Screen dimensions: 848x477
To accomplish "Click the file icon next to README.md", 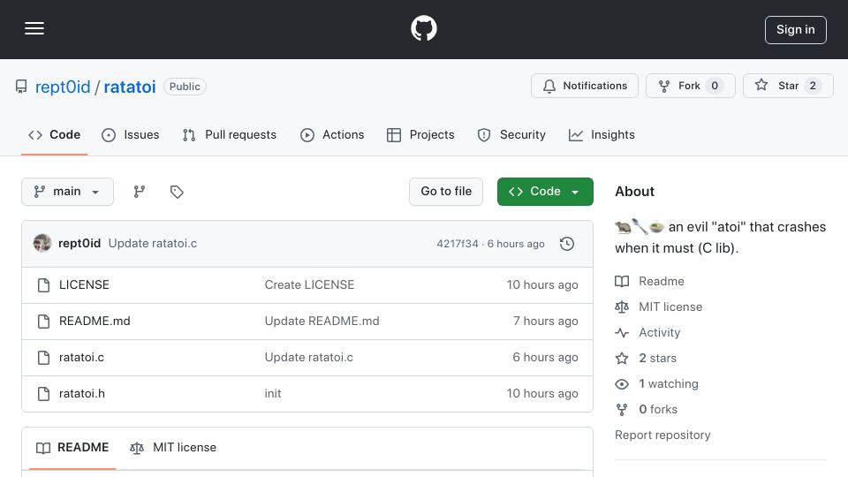I will tap(44, 322).
